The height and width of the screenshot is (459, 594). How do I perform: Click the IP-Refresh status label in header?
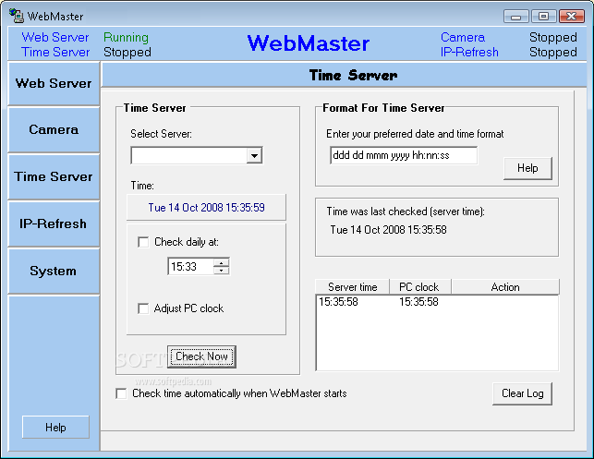pyautogui.click(x=469, y=52)
